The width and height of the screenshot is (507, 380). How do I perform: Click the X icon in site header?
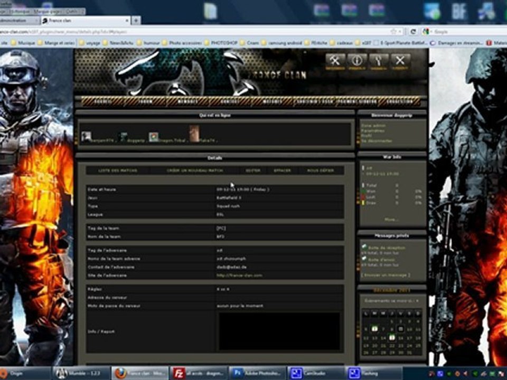(x=400, y=61)
